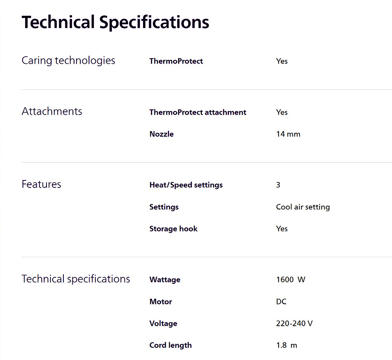
Task: Click the Technical Specifications page heading
Action: [115, 22]
